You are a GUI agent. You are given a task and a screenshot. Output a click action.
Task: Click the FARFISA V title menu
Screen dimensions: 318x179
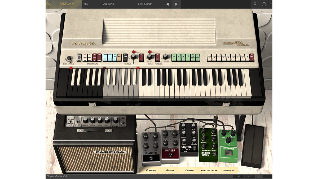(67, 4)
